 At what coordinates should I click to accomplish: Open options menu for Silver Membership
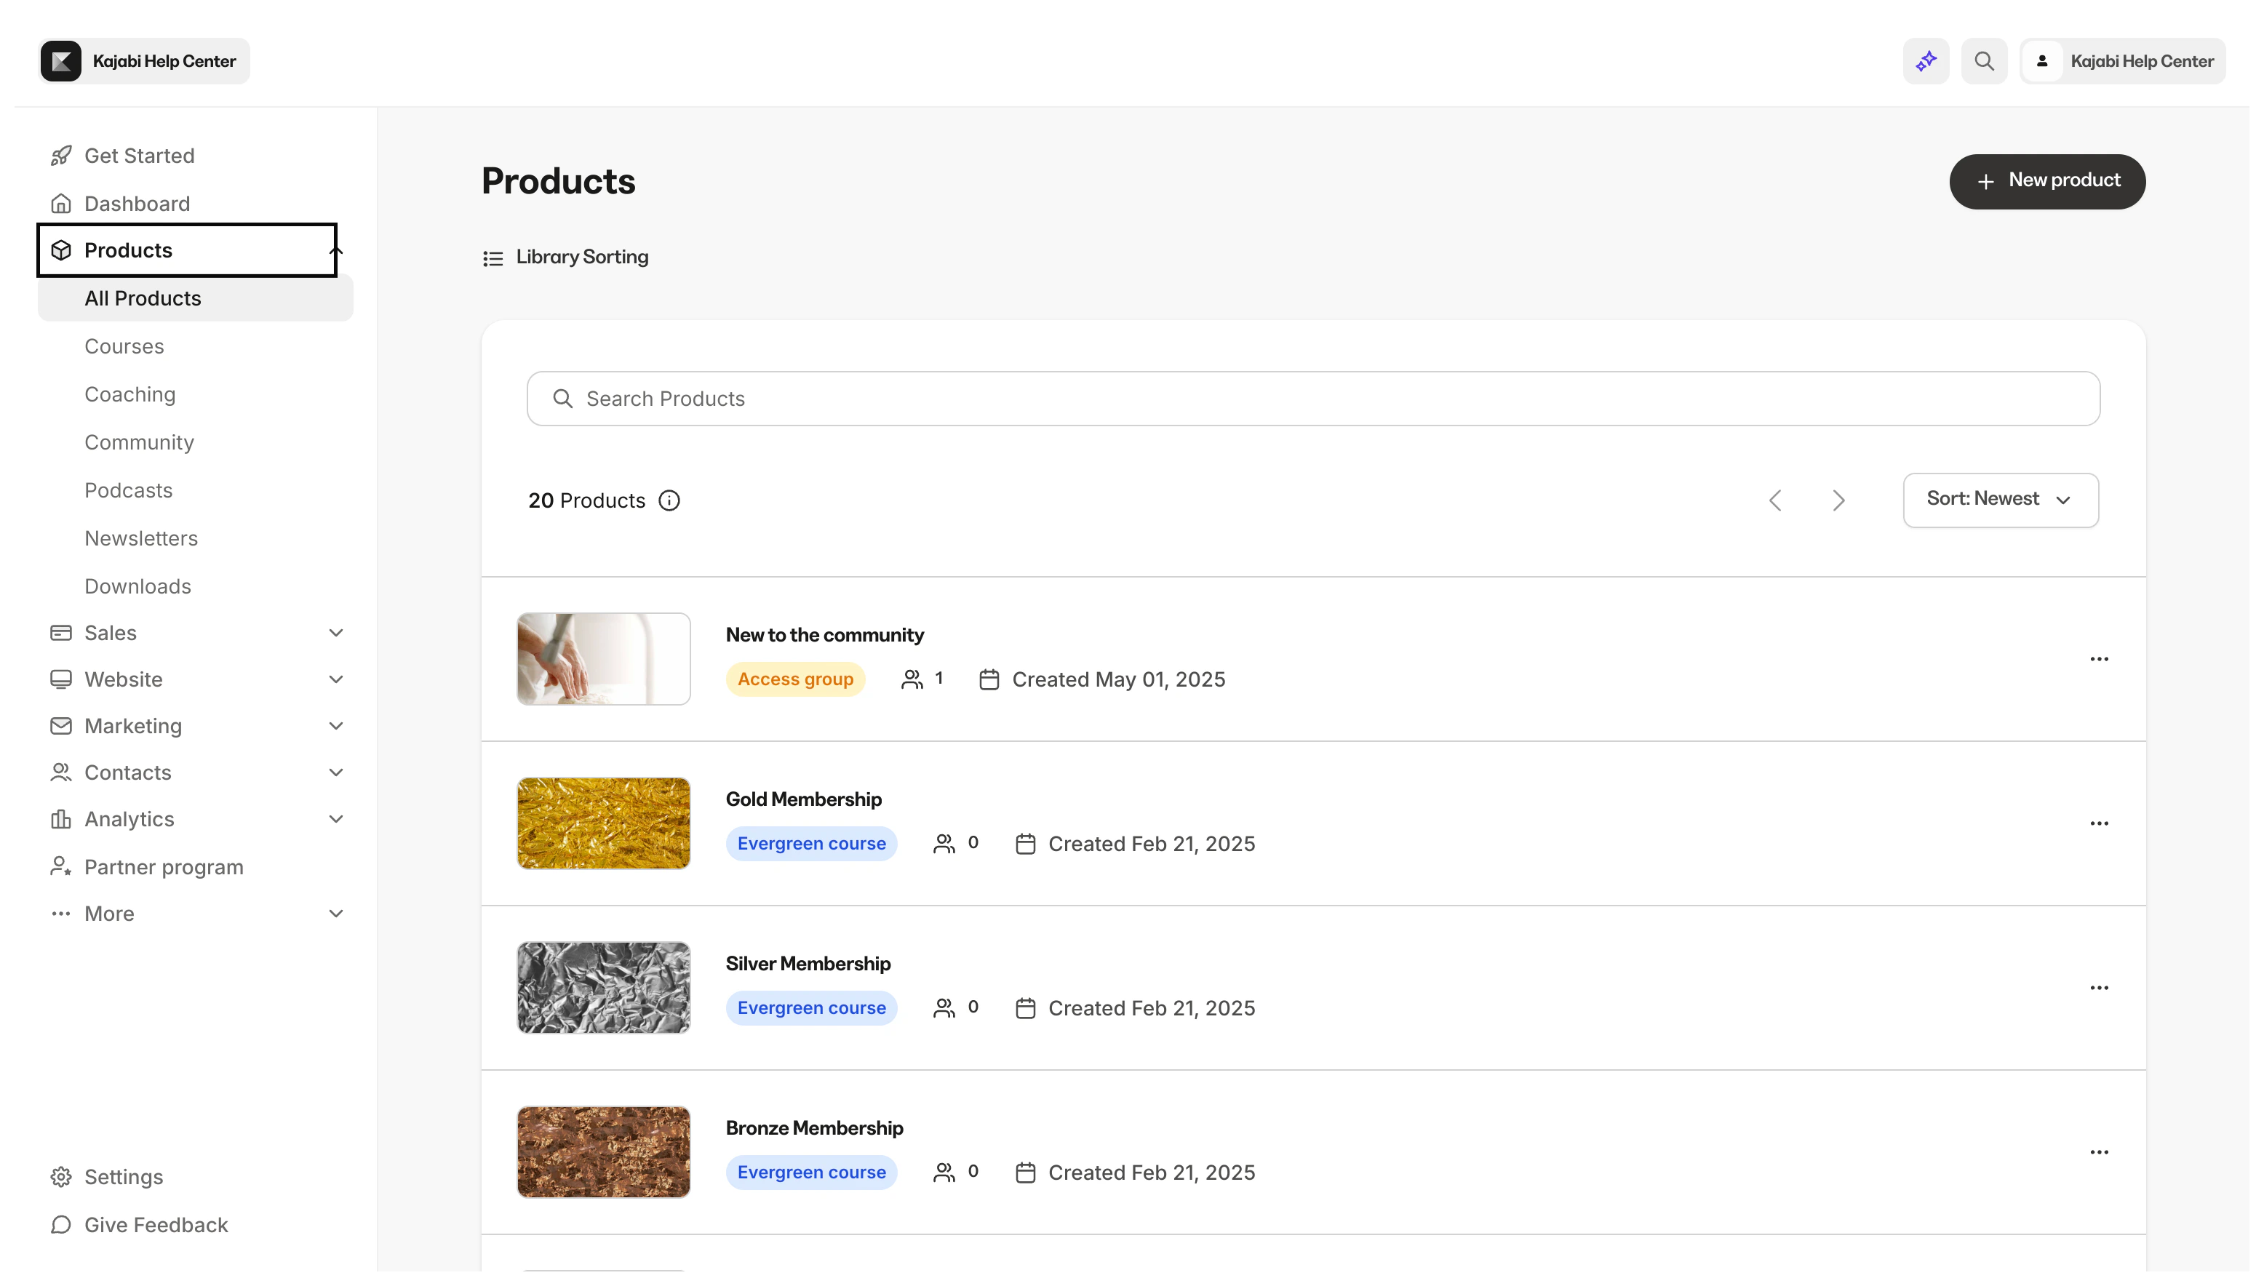[2099, 988]
